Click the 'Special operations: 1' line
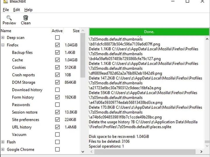210x157 pixels. pyautogui.click(x=106, y=146)
